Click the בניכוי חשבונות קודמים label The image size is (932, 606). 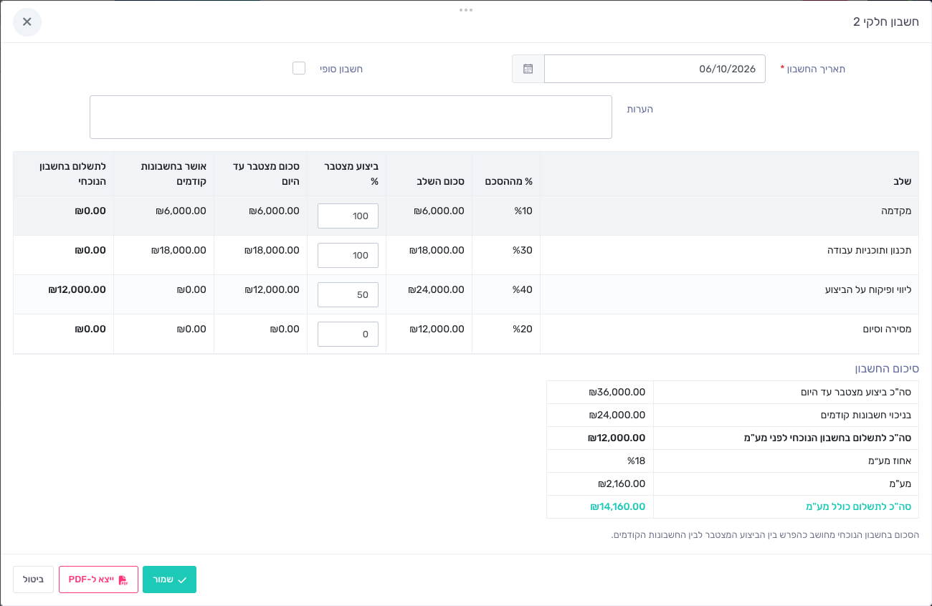coord(866,415)
